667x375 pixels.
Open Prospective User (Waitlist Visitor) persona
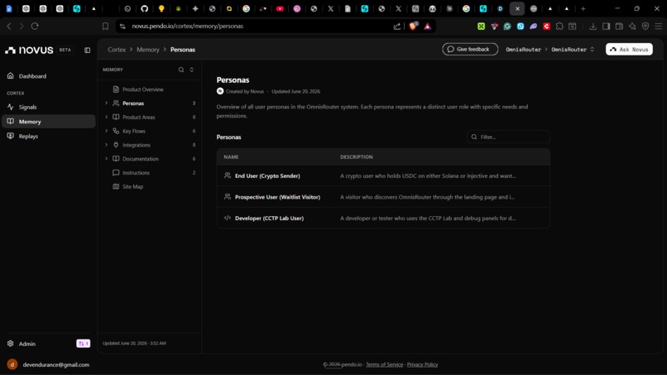(277, 197)
